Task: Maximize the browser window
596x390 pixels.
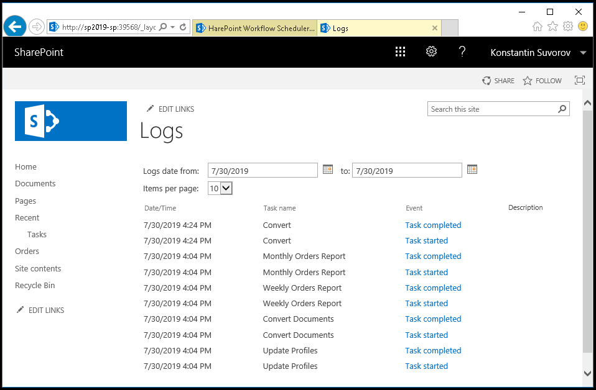Action: point(549,12)
